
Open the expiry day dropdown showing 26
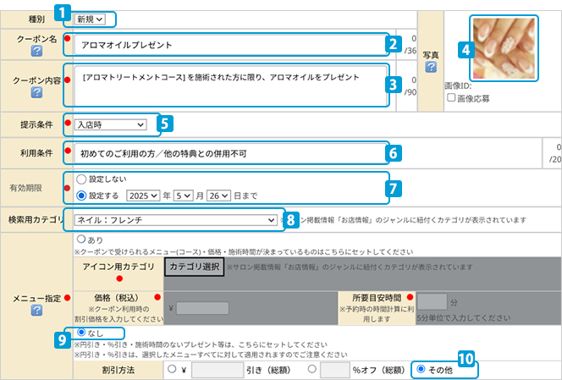[218, 195]
